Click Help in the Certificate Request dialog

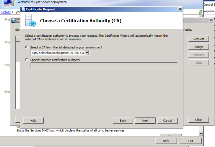[33, 121]
